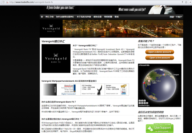Open the 家 home menu item
Screen dimensions: 192x133
pyautogui.click(x=42, y=17)
